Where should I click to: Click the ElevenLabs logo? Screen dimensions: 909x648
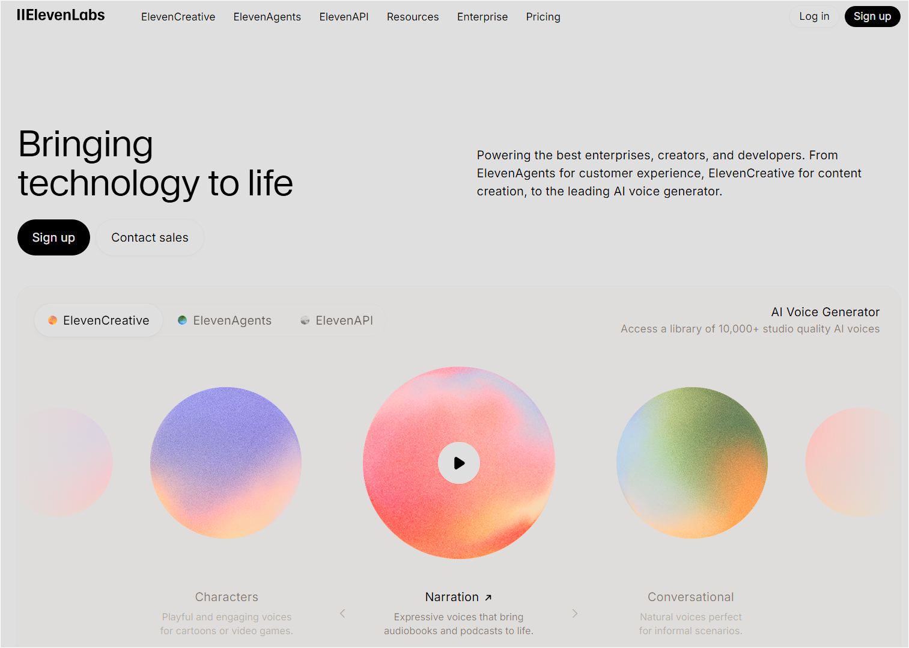[61, 16]
